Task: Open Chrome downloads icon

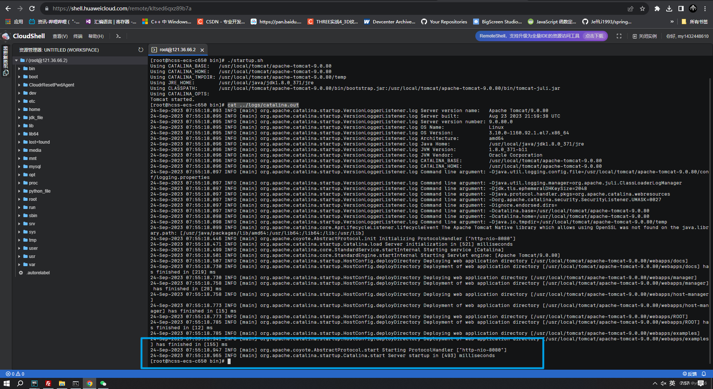Action: 669,9
